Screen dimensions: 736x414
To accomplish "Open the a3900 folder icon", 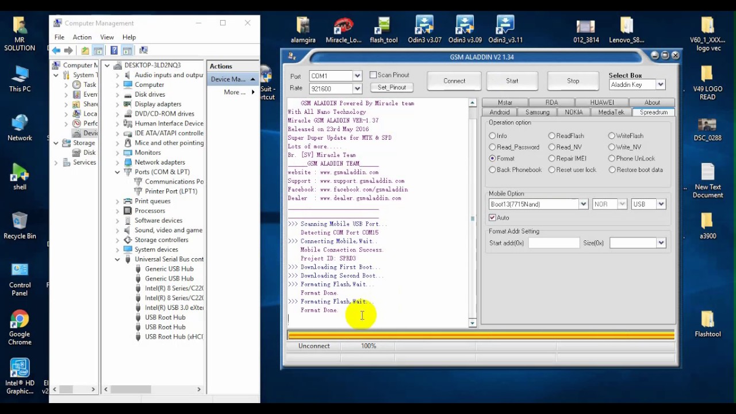I will tap(707, 226).
